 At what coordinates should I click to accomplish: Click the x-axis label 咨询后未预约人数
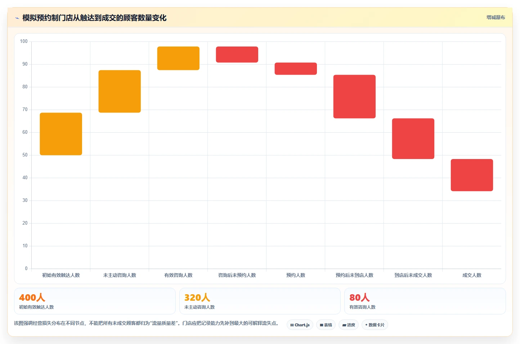237,275
